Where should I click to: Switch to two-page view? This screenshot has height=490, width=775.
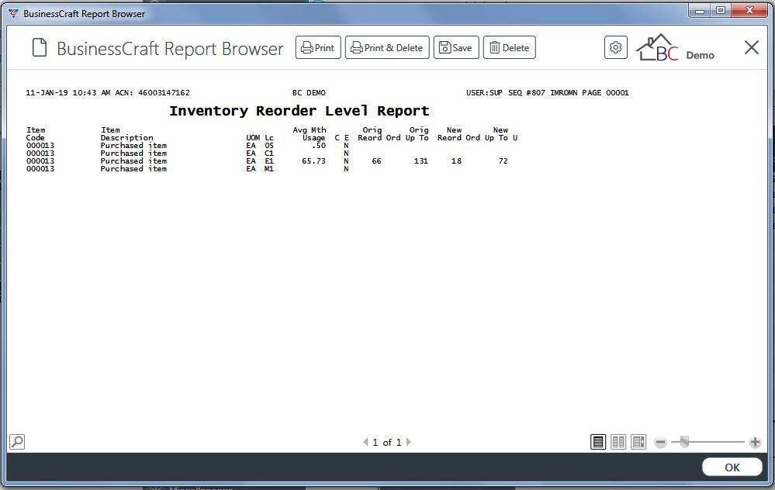pos(618,442)
